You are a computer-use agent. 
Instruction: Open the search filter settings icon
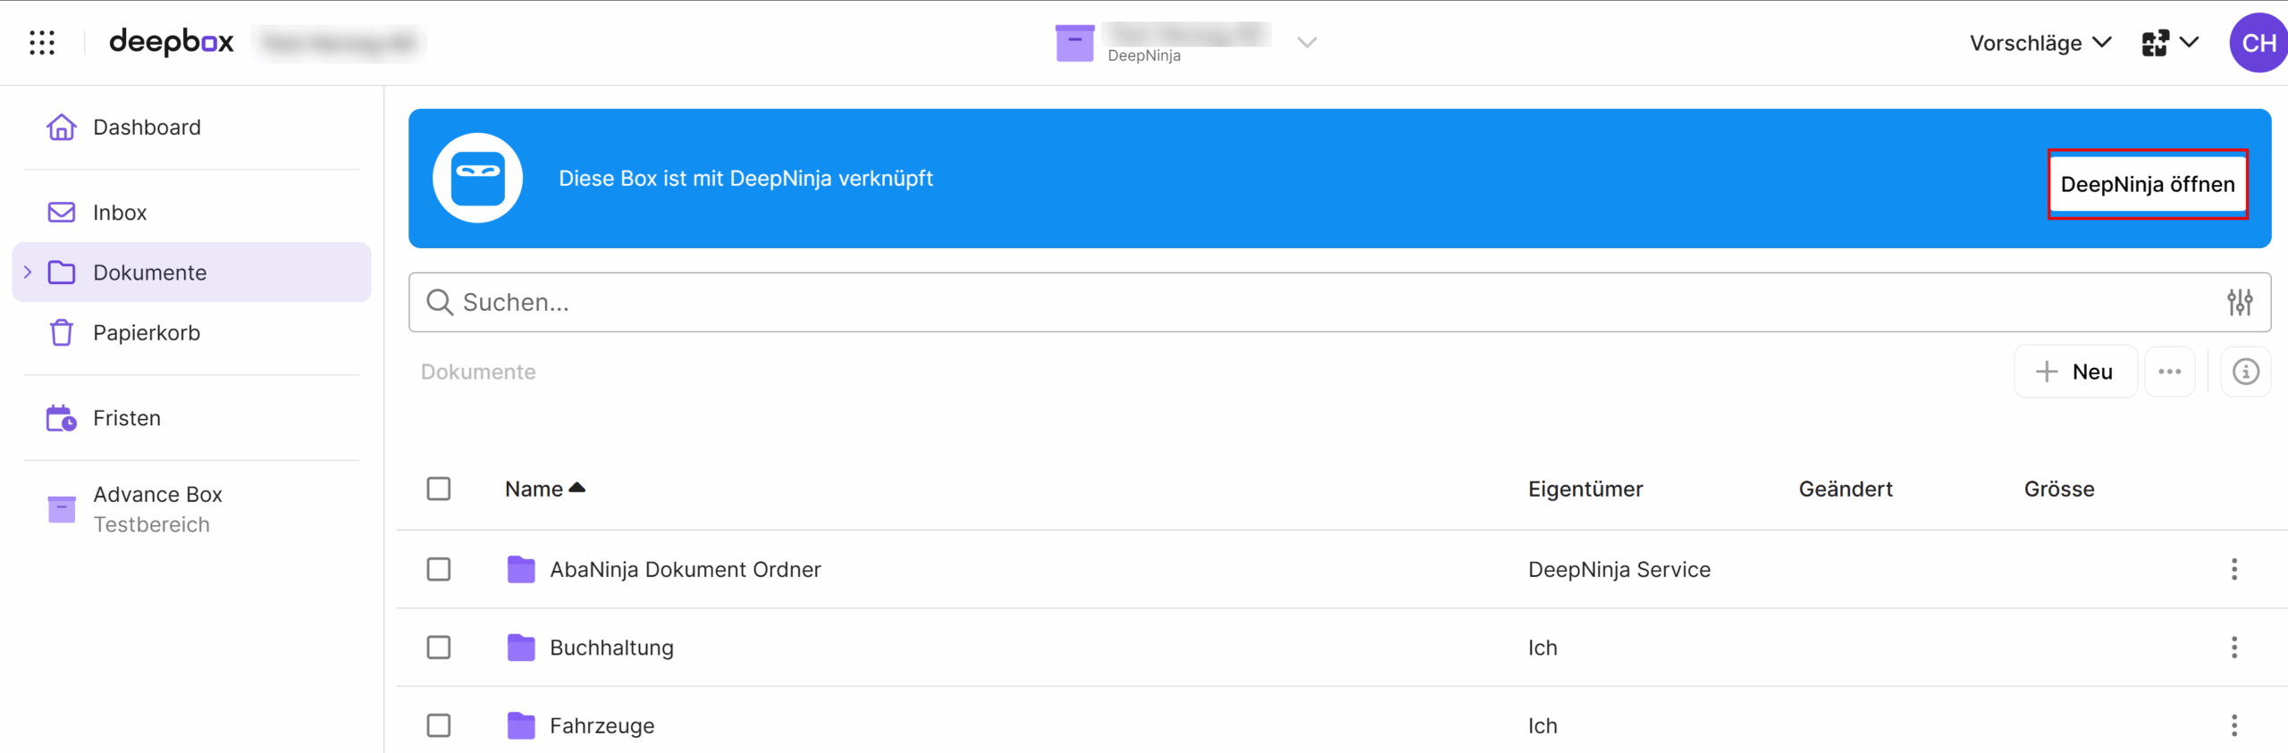[x=2240, y=302]
